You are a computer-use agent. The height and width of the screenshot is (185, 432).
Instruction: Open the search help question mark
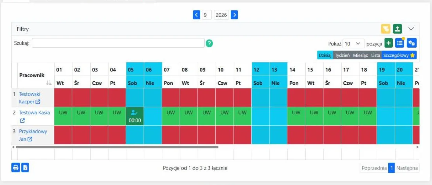click(209, 43)
